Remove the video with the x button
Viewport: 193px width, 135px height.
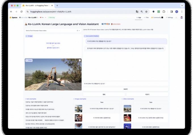(80, 60)
